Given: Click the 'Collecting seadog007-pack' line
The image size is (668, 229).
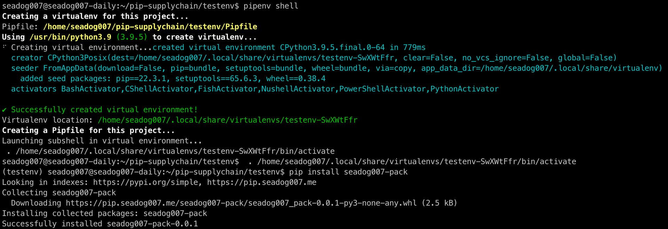Looking at the screenshot, I should click(x=59, y=193).
